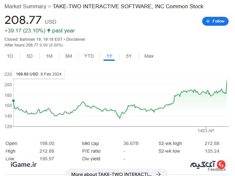The height and width of the screenshot is (176, 235).
Task: Click the green data point marker on chart
Action: 14,100
